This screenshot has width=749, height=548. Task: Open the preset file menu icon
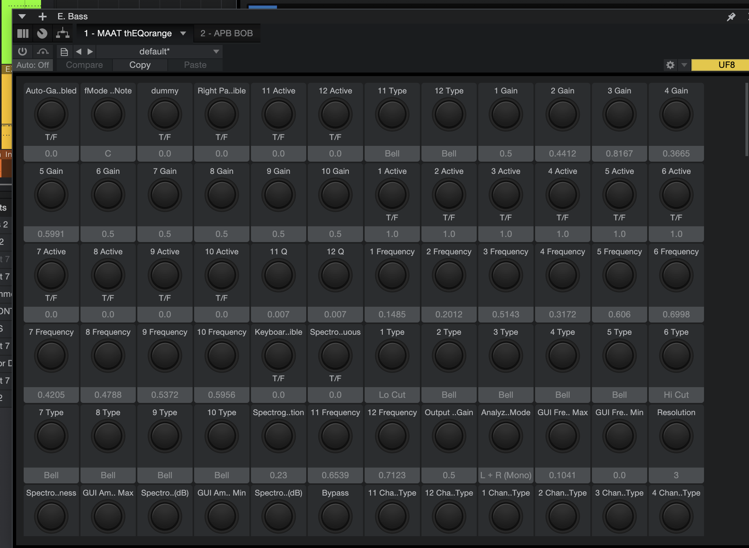64,52
